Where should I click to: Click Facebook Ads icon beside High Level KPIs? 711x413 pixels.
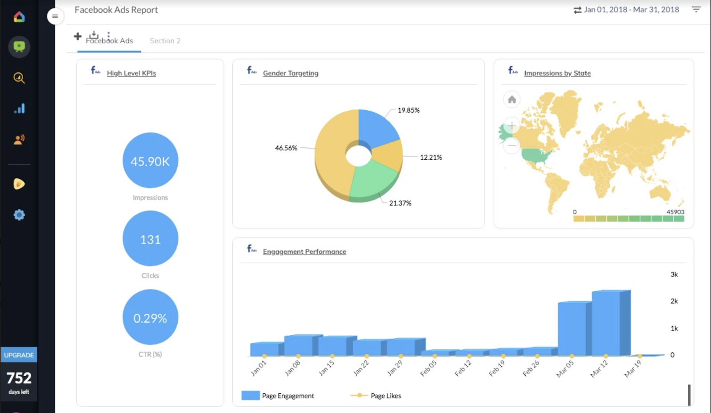(96, 70)
